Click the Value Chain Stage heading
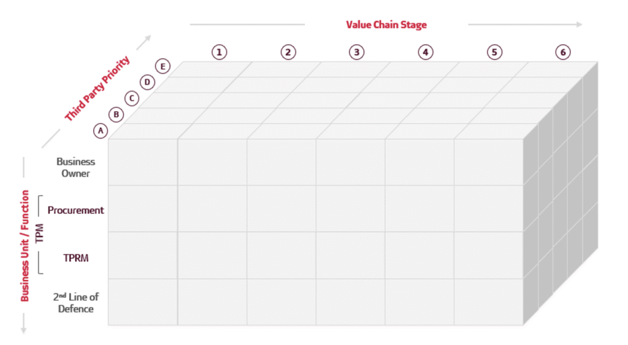 [x=386, y=25]
